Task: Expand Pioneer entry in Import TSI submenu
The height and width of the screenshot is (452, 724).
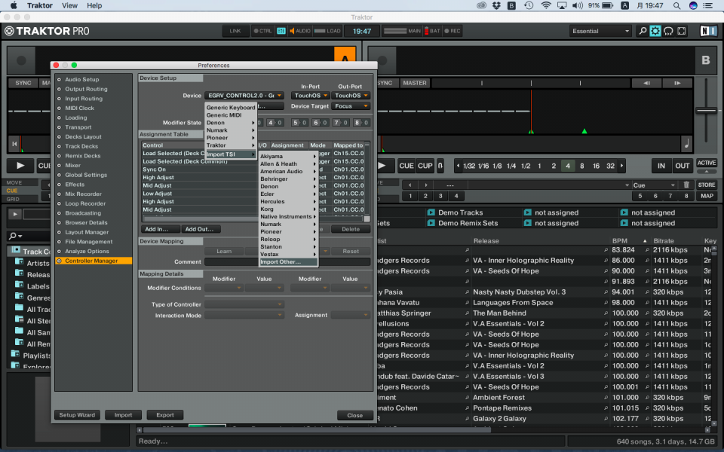Action: click(x=288, y=231)
